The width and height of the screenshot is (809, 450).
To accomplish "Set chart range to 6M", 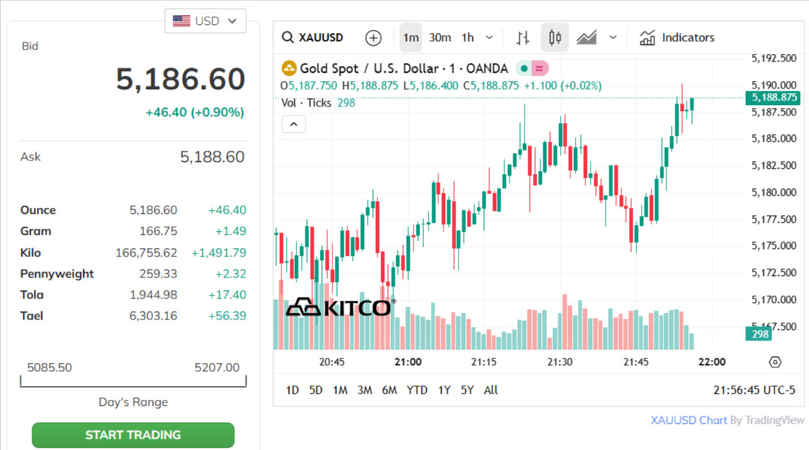I will [x=389, y=390].
